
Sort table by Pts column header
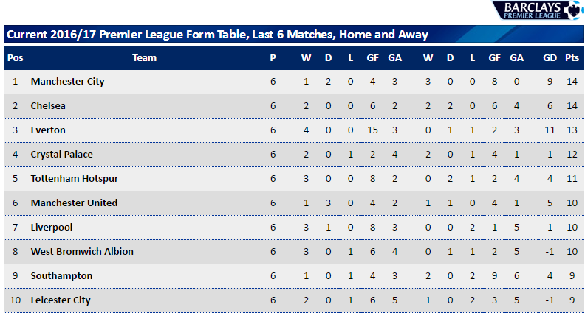coord(572,58)
